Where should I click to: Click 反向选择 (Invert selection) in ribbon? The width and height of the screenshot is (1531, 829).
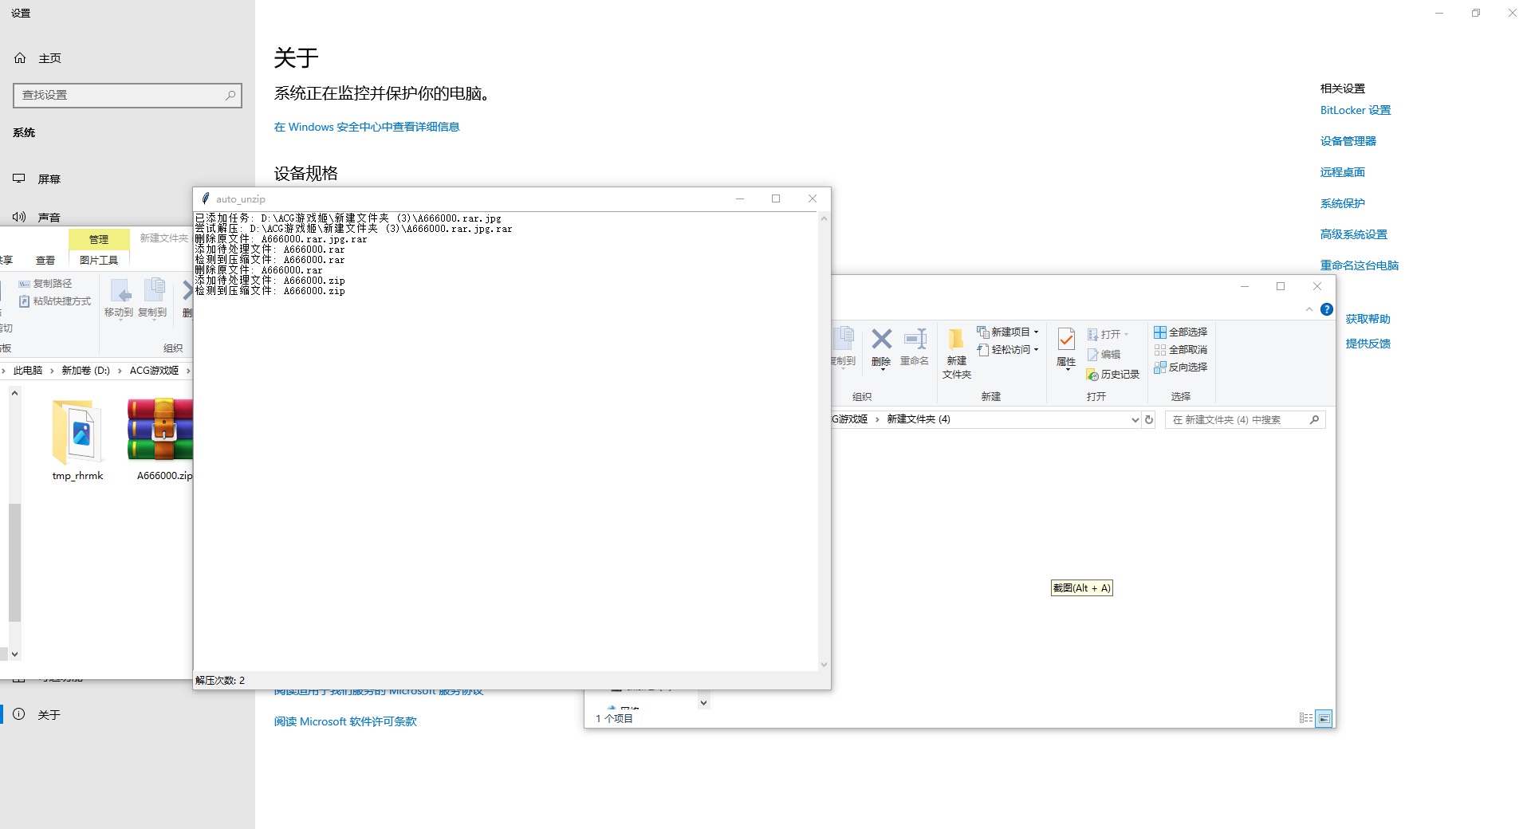tap(1181, 367)
